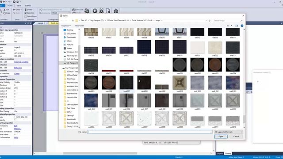
Task: Switch to the Objects panel tab
Action: pyautogui.click(x=220, y=153)
